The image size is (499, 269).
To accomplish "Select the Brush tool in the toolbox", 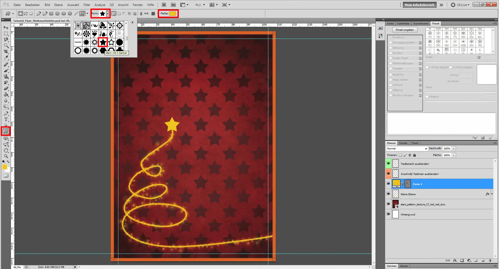I will pos(6,70).
